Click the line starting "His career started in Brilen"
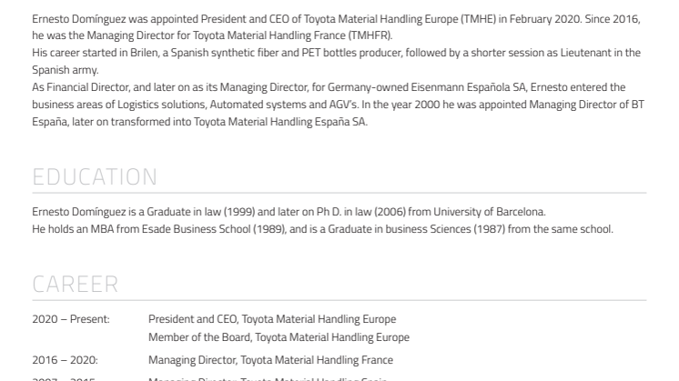The height and width of the screenshot is (381, 679). pos(336,53)
